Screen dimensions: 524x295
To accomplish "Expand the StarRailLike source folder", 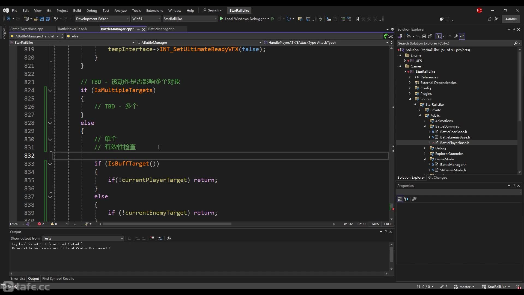I will coord(415,104).
